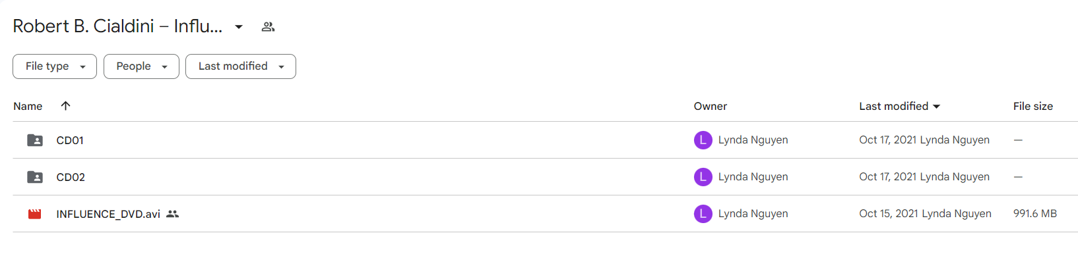This screenshot has height=256, width=1078.
Task: Expand the Last modified filter chip
Action: tap(241, 66)
